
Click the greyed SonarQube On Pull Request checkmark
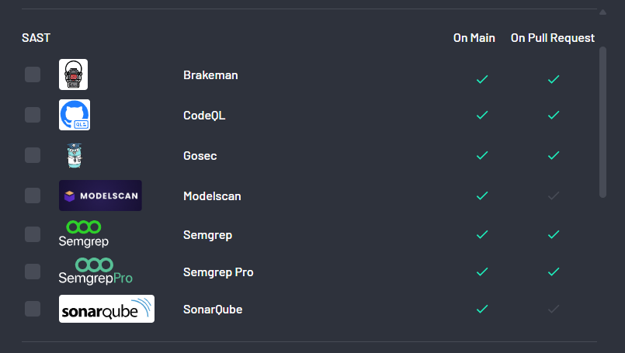(x=554, y=309)
